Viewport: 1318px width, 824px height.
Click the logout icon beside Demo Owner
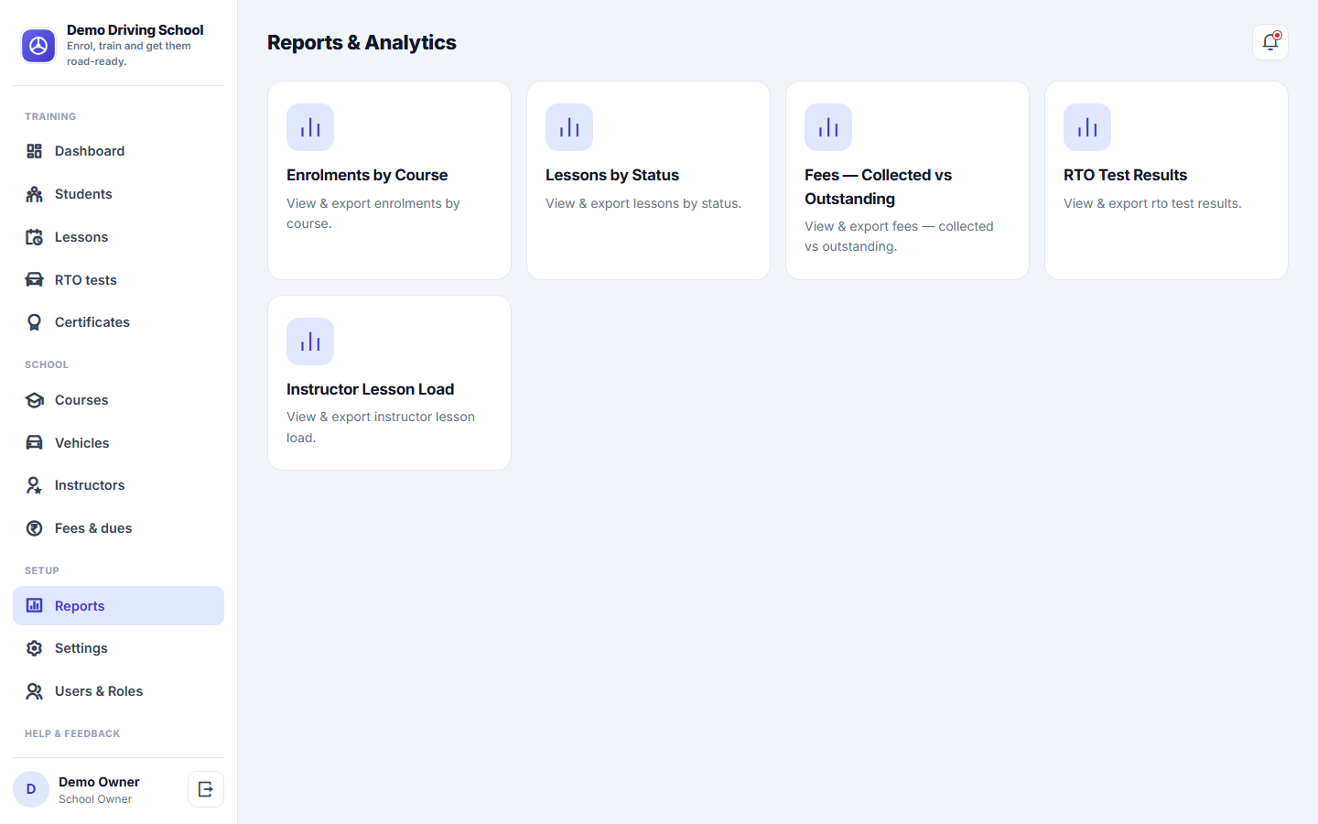coord(206,789)
